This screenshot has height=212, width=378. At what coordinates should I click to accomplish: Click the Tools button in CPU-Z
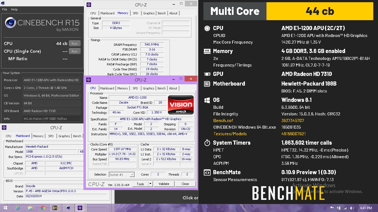[140, 184]
